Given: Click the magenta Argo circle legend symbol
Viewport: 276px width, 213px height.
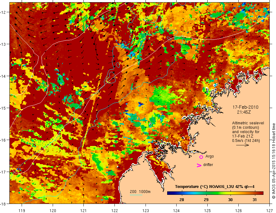Looking at the screenshot, I should [201, 157].
